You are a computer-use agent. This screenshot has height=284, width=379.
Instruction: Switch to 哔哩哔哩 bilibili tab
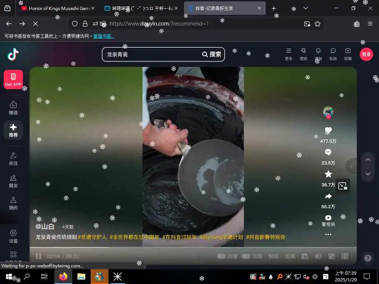[141, 8]
